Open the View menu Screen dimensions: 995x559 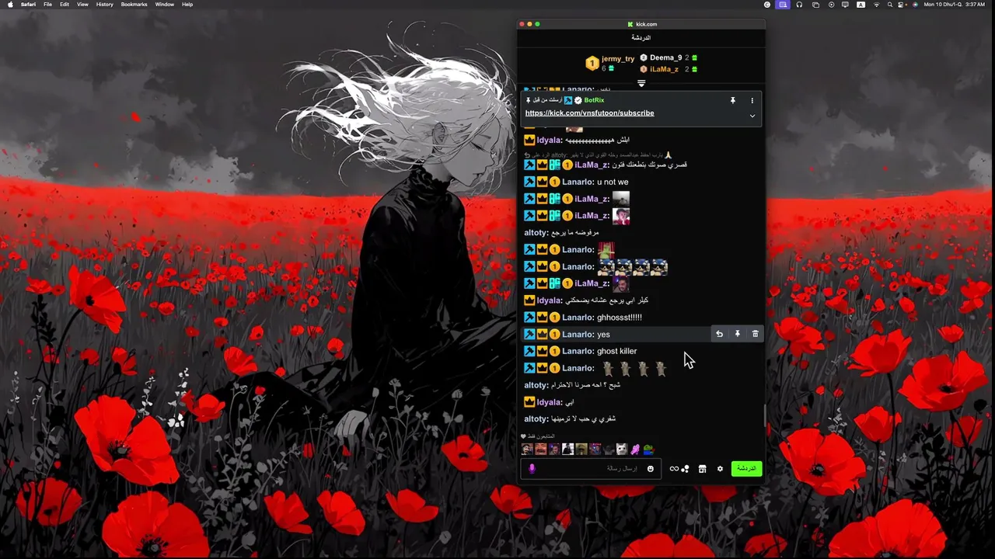82,5
